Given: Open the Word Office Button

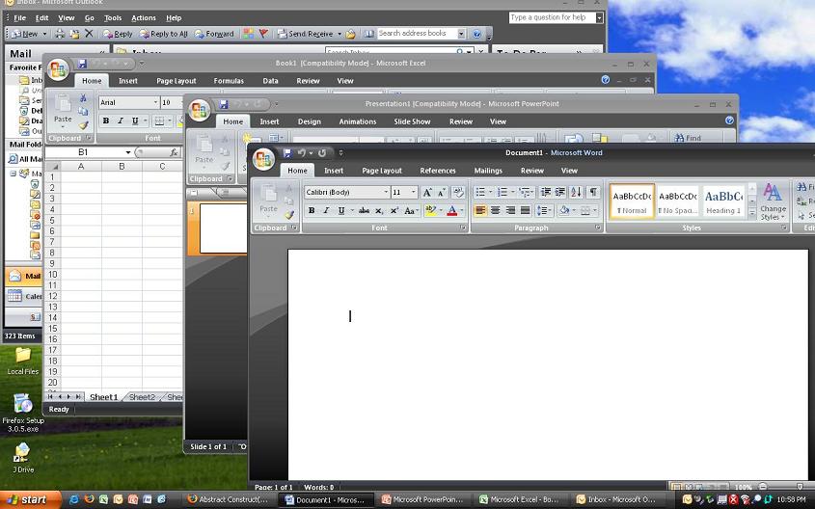Looking at the screenshot, I should 263,159.
